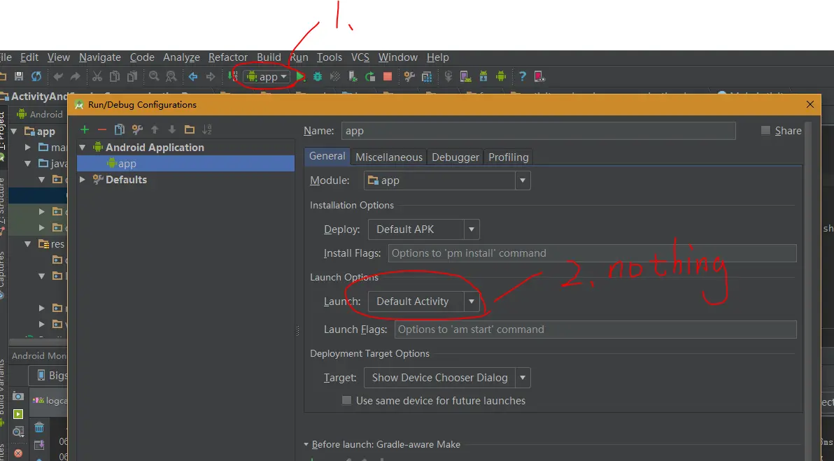Screen dimensions: 834x461
Task: Collapse the res folder in Project tree
Action: coord(28,244)
